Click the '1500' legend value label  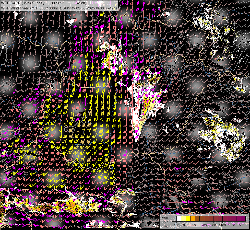pos(241,225)
